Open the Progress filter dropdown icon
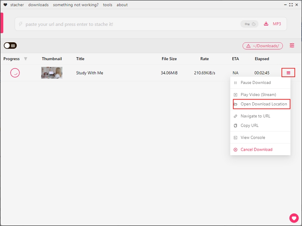The width and height of the screenshot is (302, 226). pos(25,59)
